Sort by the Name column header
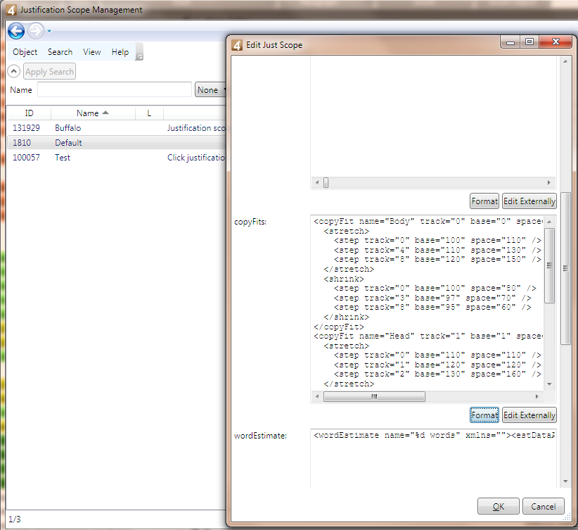The image size is (578, 530). [x=93, y=113]
